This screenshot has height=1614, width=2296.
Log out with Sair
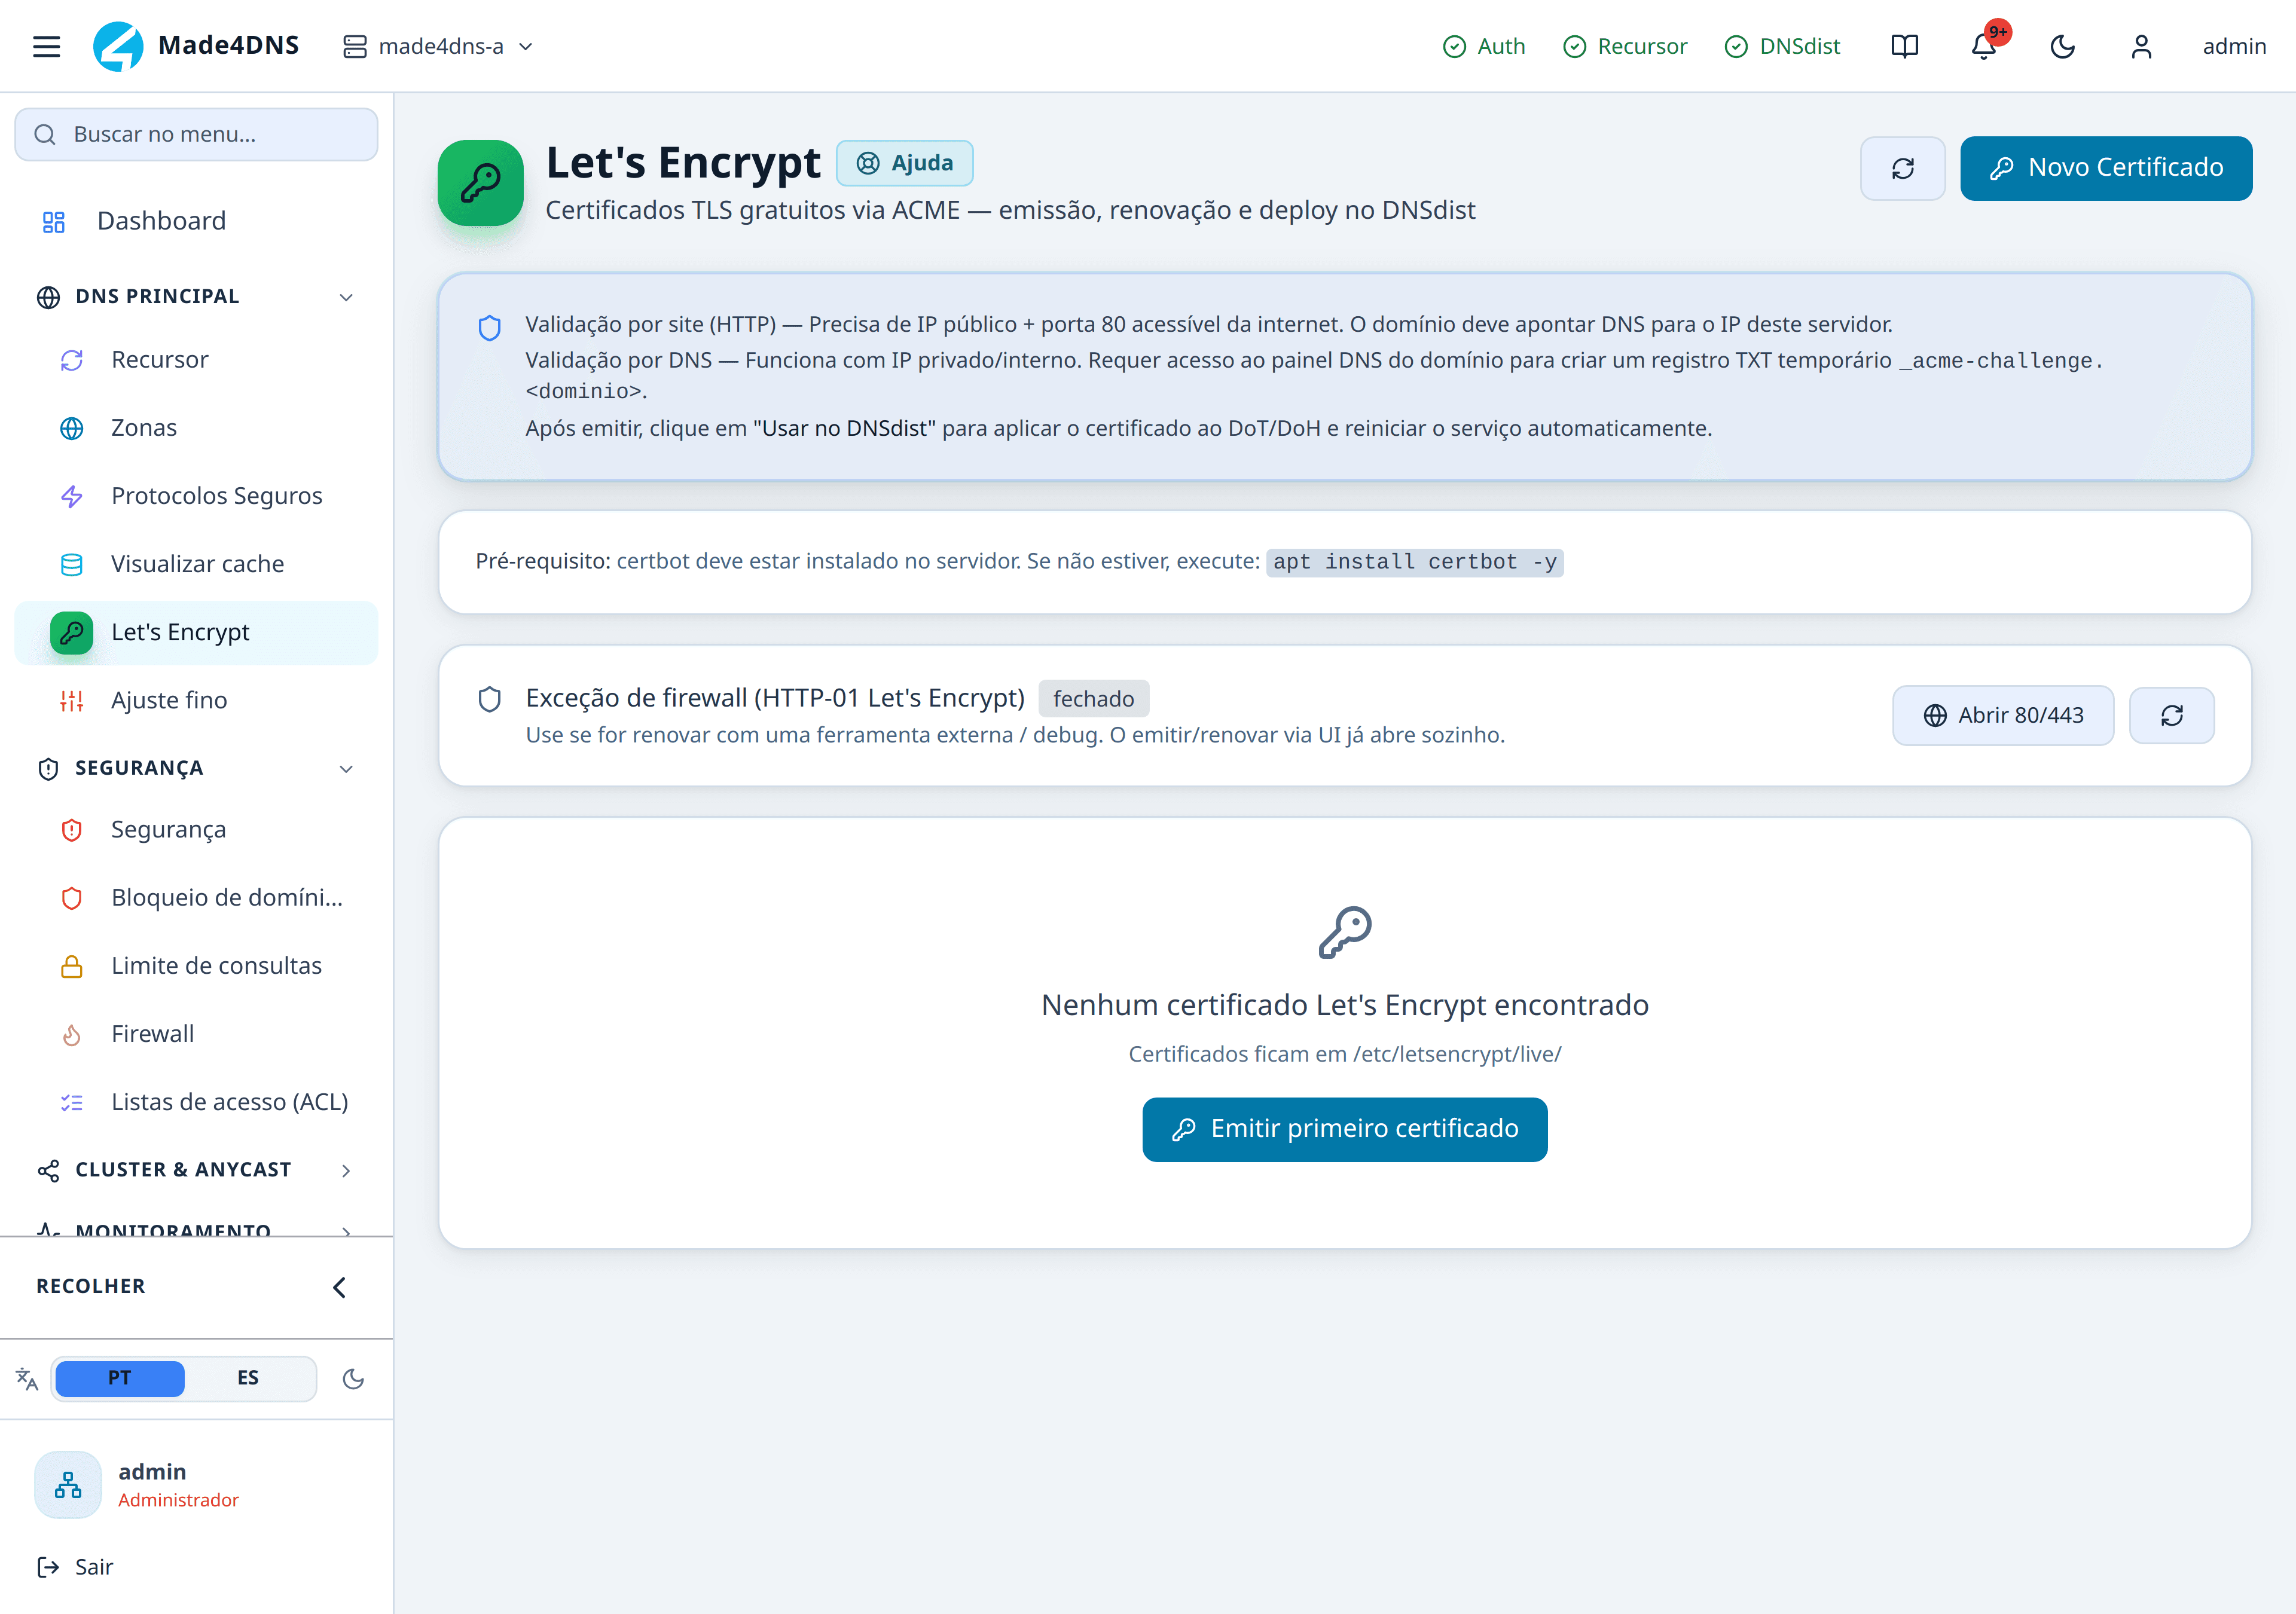click(x=75, y=1567)
